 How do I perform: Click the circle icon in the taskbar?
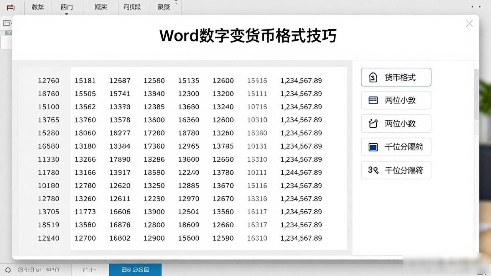[x=8, y=270]
